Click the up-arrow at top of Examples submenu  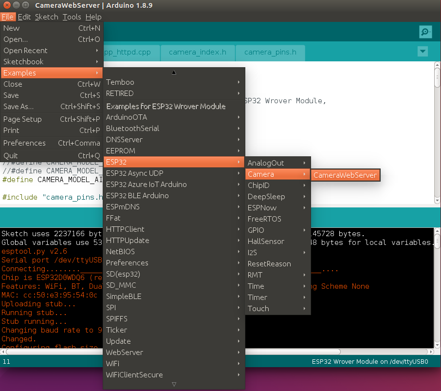pos(174,72)
